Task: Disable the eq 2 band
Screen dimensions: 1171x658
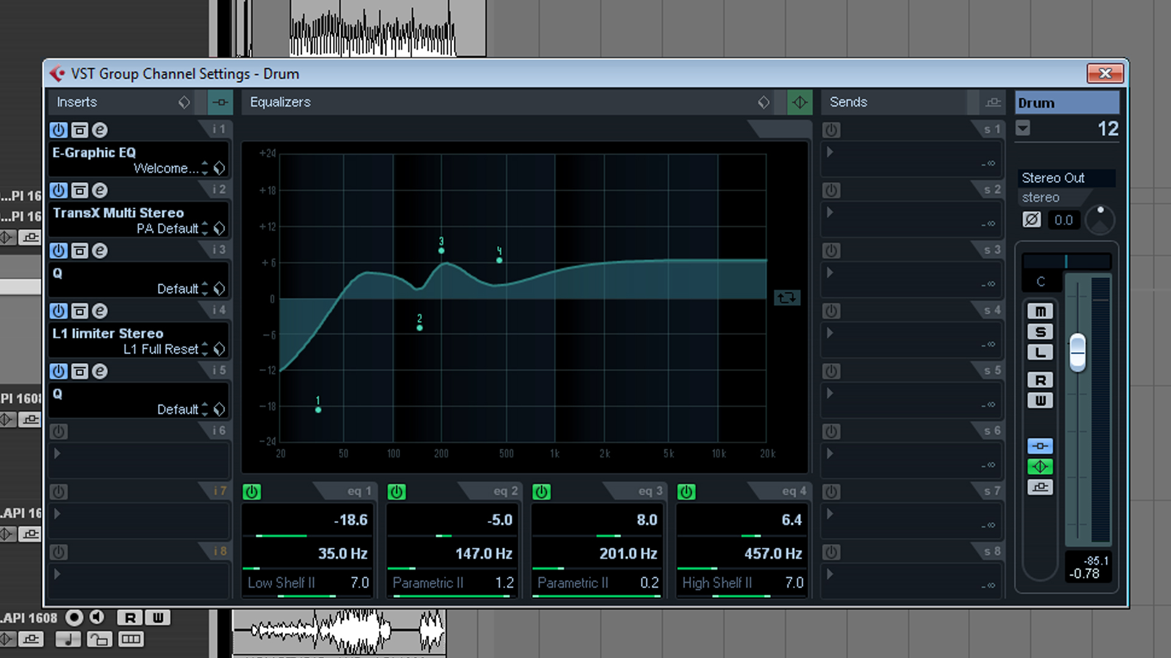Action: [396, 492]
